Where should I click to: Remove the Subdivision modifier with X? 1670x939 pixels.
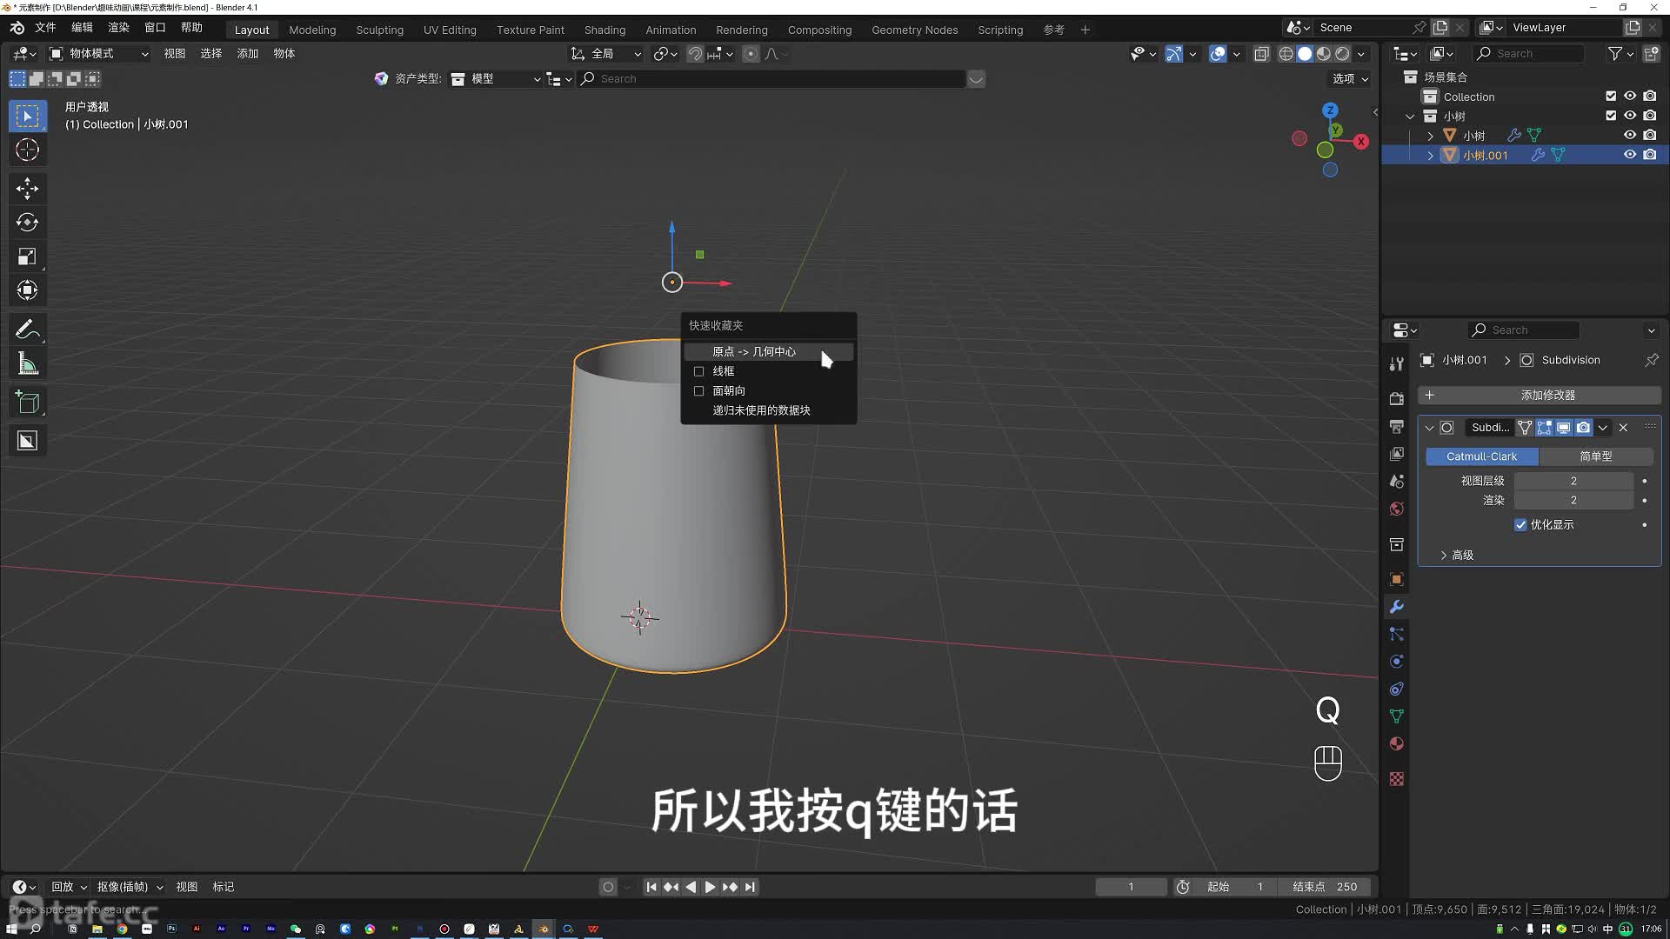[1623, 428]
